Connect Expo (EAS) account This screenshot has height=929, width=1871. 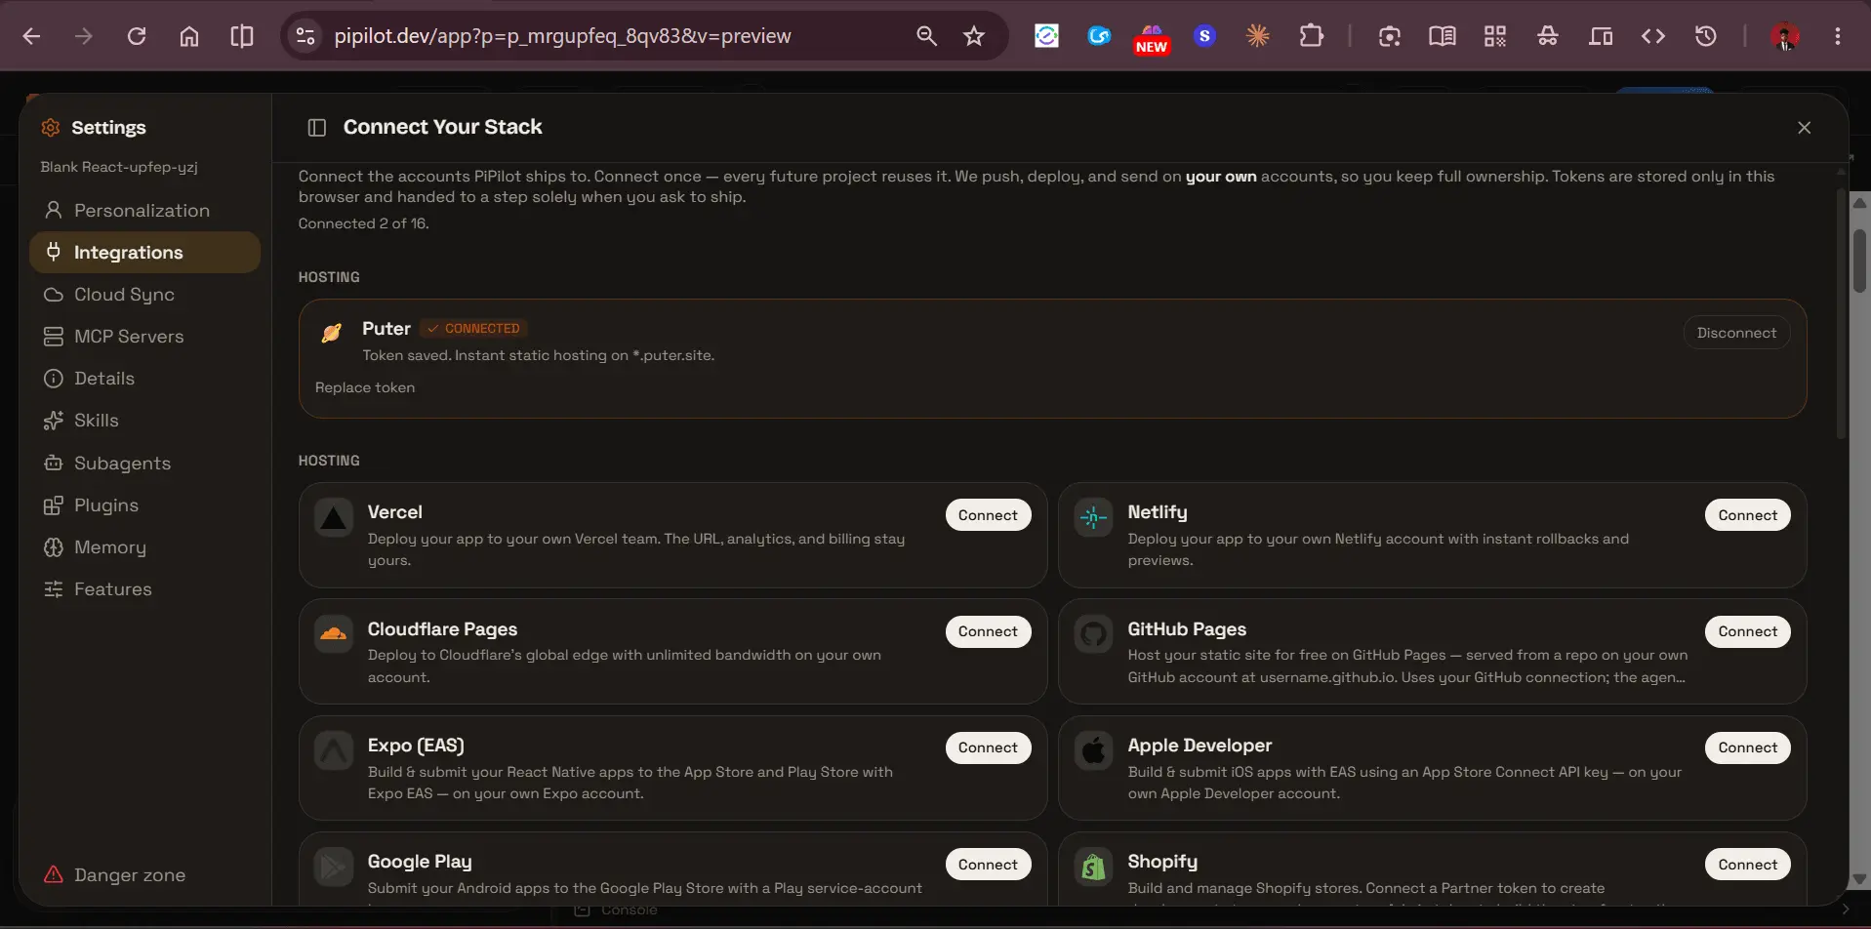(988, 747)
